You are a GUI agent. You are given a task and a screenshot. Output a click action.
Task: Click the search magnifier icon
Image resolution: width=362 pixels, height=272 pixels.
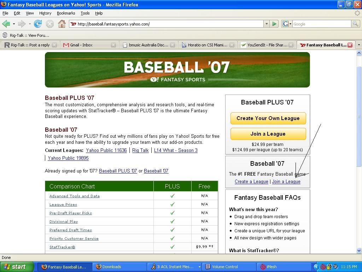355,24
